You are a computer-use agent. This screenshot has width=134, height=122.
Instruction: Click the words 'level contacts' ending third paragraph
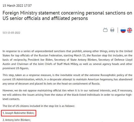tap(11, 99)
